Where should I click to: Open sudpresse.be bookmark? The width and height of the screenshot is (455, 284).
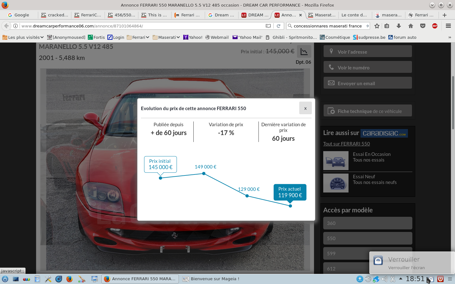coord(369,37)
